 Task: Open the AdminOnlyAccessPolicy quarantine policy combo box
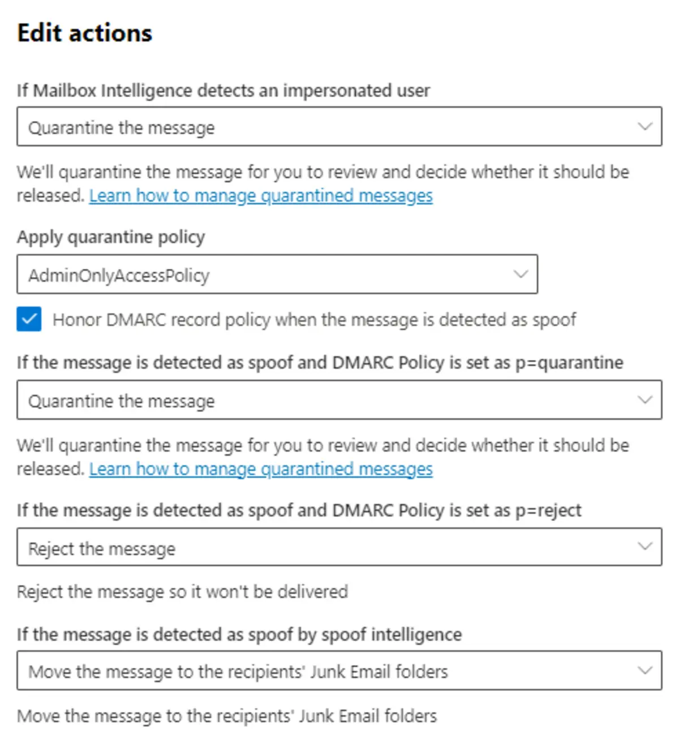coord(277,274)
